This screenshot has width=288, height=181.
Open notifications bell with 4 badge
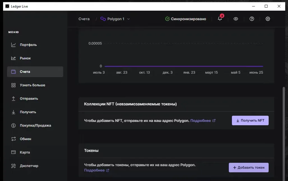coord(220,18)
